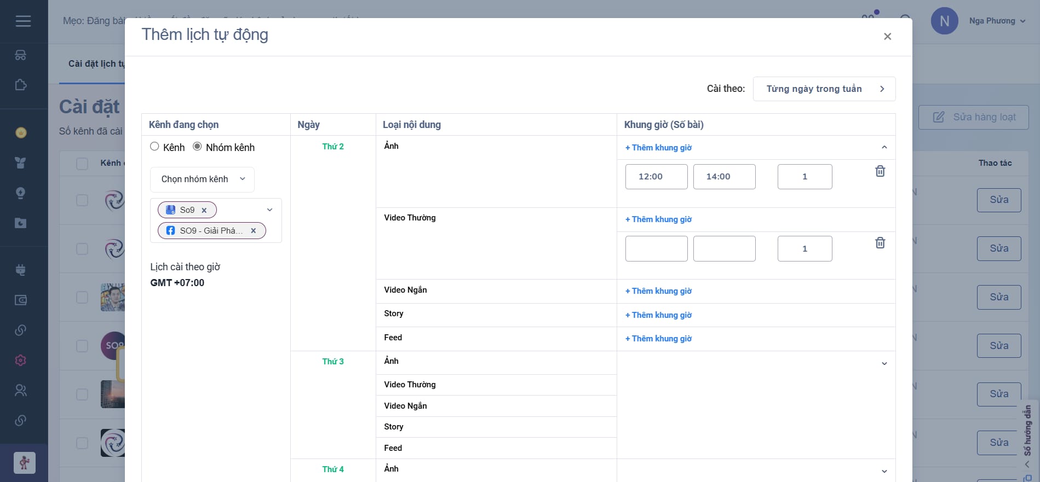Open the Nga Phương account menu

997,21
